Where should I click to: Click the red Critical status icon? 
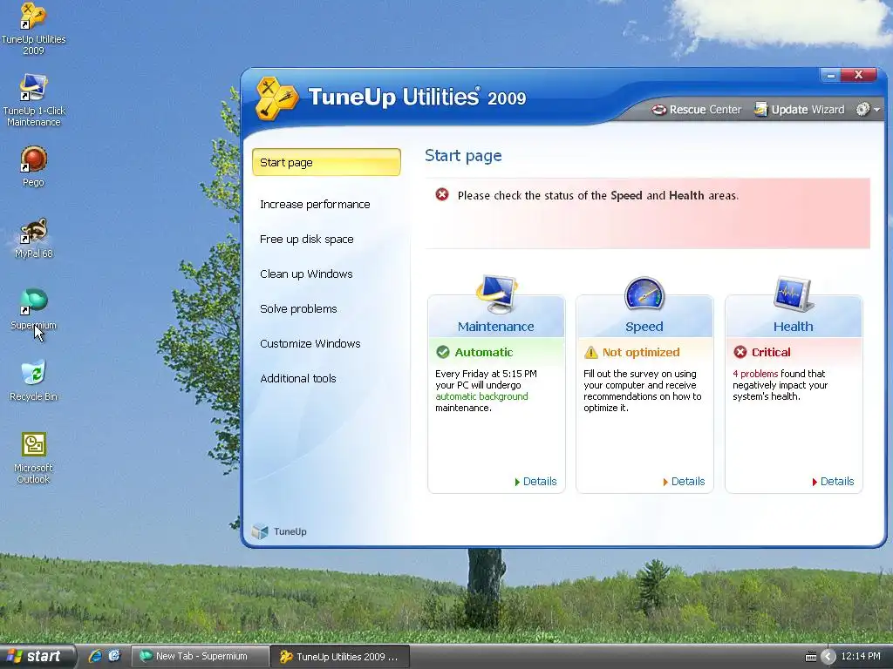(740, 352)
